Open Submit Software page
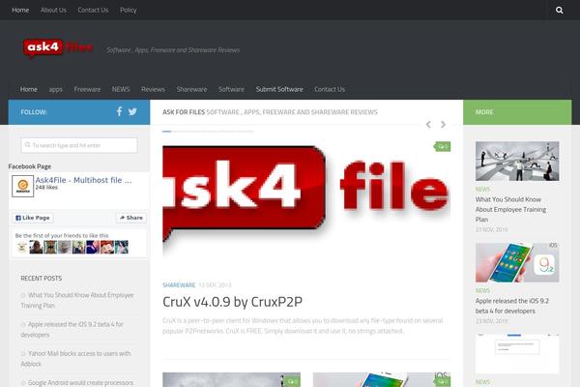This screenshot has width=580, height=387. (x=279, y=89)
